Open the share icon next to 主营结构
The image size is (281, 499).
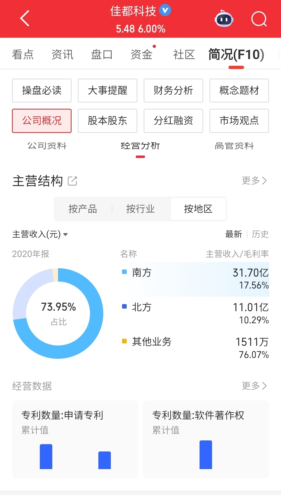pyautogui.click(x=72, y=181)
